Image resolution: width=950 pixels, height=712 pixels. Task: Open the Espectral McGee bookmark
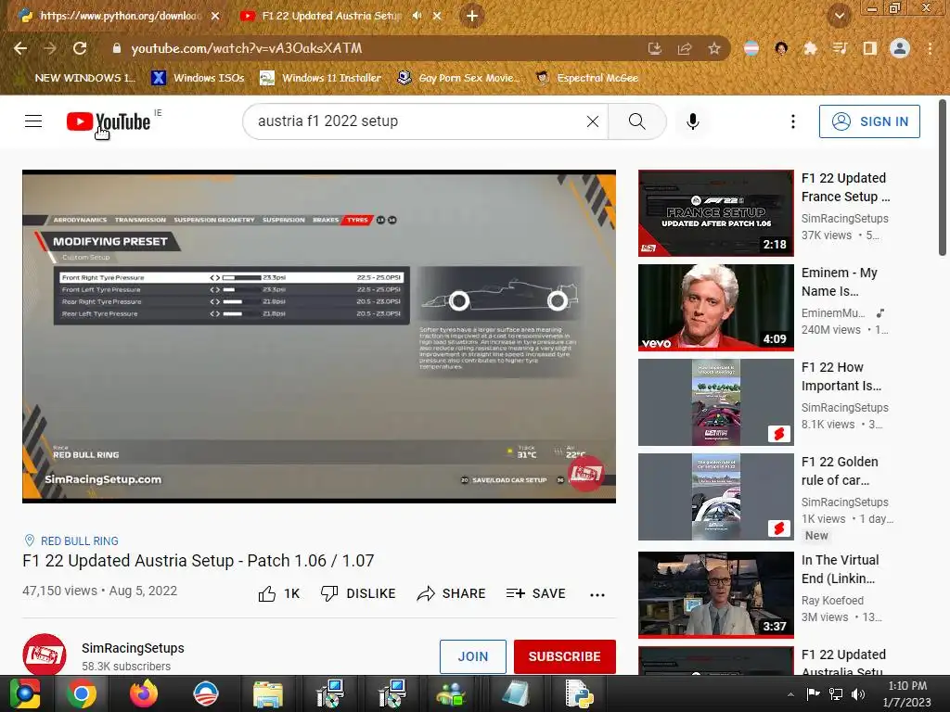pyautogui.click(x=587, y=78)
